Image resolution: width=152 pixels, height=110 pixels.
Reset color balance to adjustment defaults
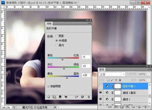click(x=82, y=96)
